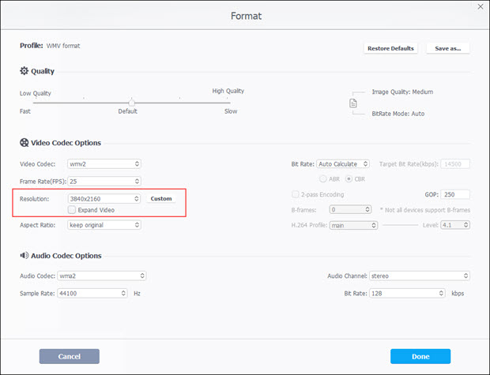Screen dimensions: 490x375
Task: Click the Done button
Action: click(x=420, y=356)
